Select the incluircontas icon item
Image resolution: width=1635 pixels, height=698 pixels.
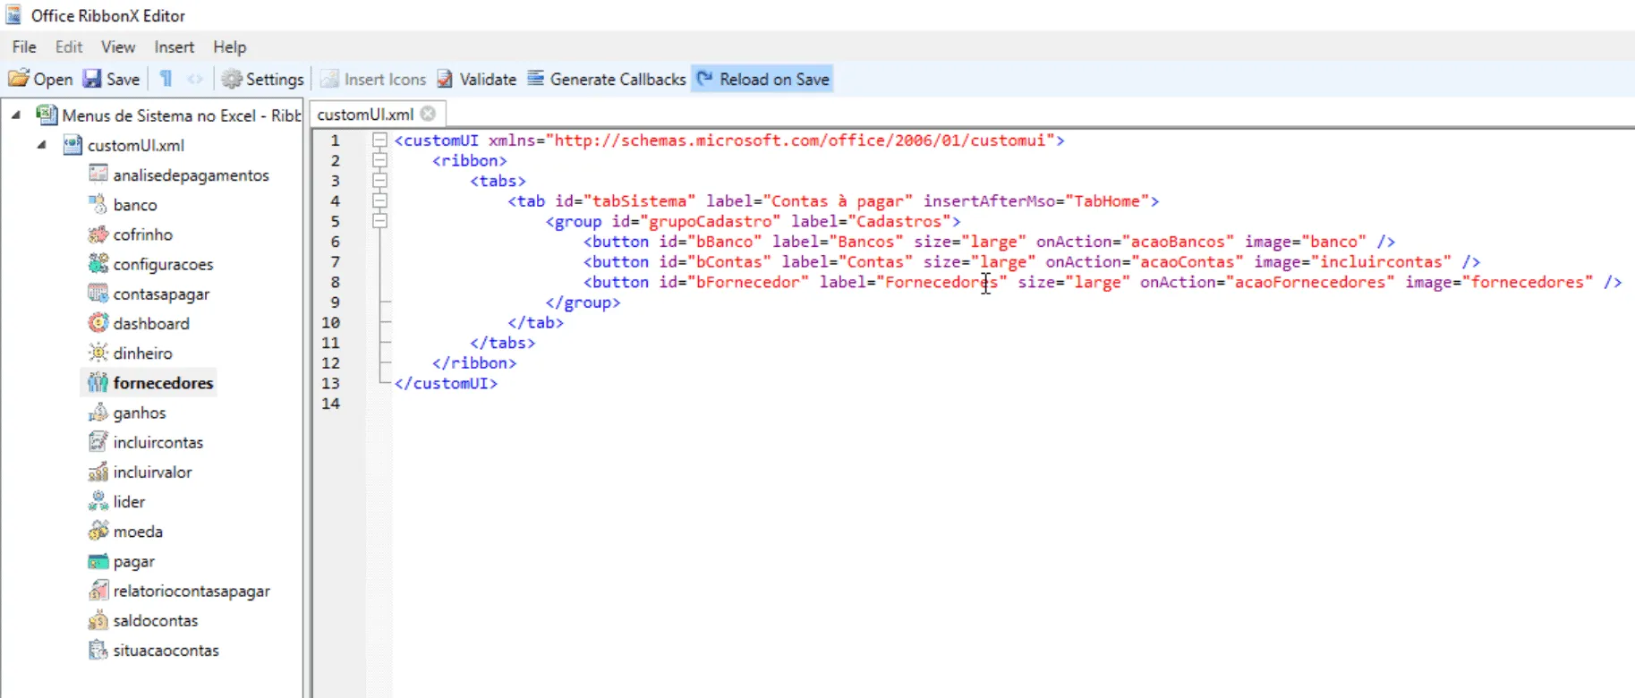tap(146, 442)
